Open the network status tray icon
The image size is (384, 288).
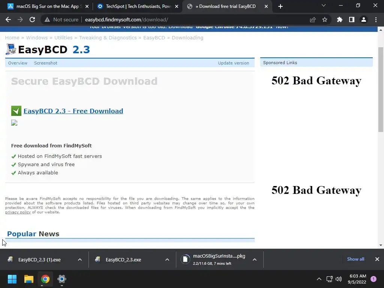[x=329, y=279]
